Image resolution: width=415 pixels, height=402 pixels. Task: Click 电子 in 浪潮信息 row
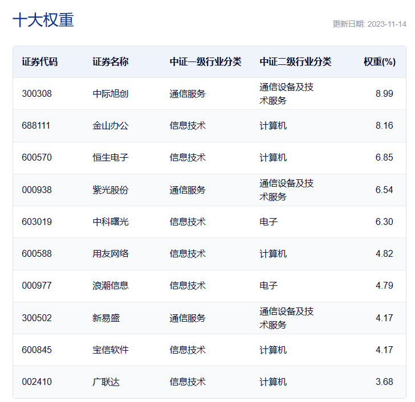(268, 286)
